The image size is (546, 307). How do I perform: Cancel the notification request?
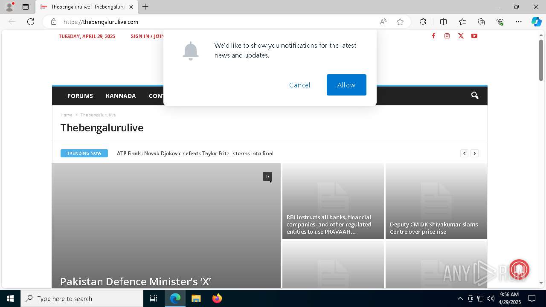pos(300,85)
